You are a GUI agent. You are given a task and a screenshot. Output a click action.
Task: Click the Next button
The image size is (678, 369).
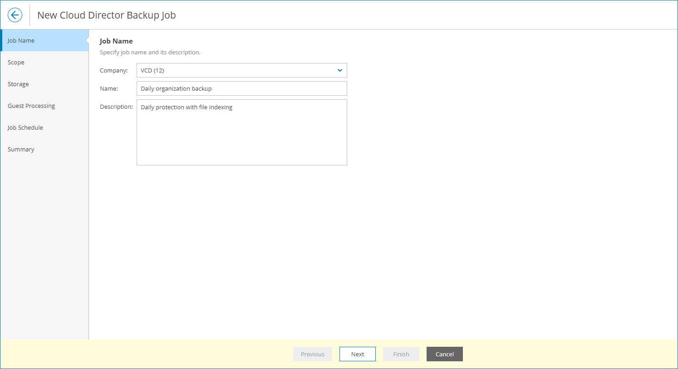358,354
